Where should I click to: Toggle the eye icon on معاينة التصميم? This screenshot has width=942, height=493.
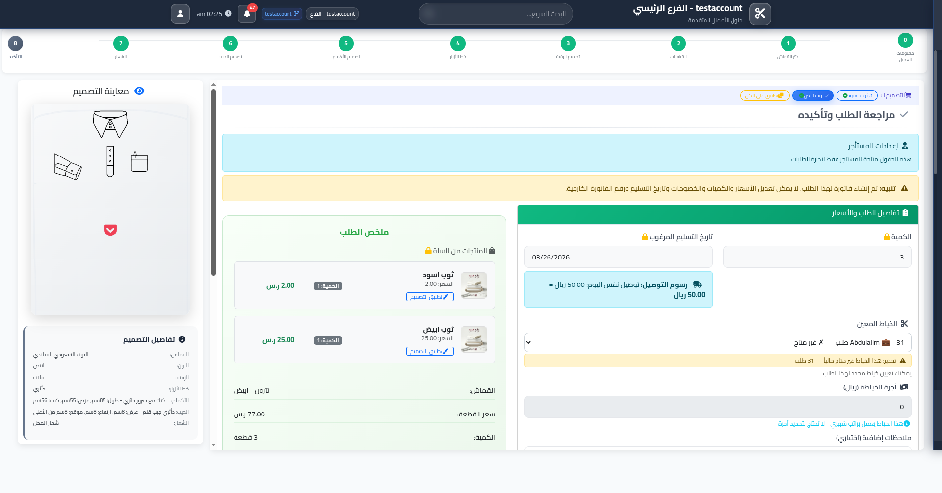[x=139, y=91]
